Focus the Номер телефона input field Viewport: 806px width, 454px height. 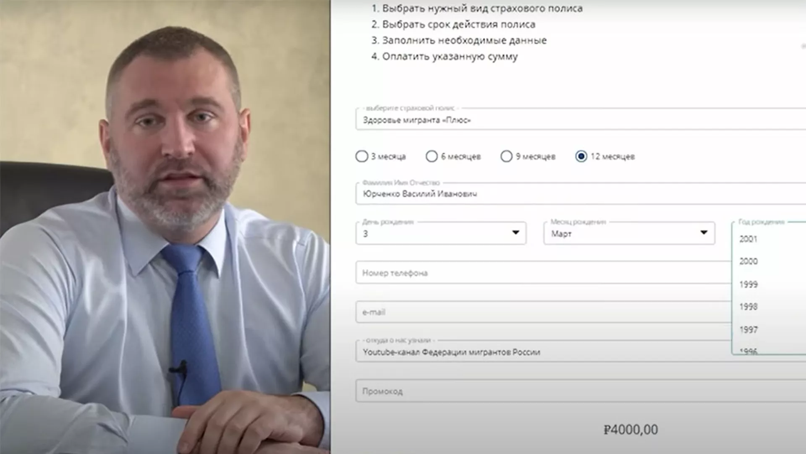pos(544,273)
